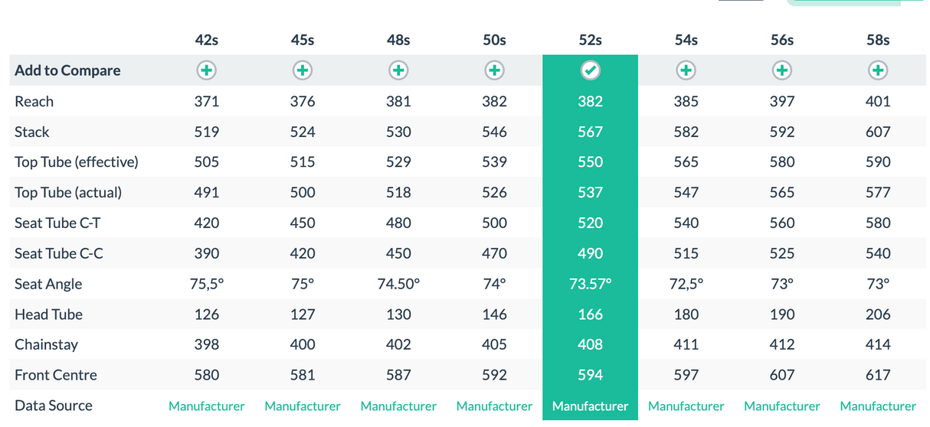
Task: Click plus icon for size 56s
Action: tap(782, 70)
